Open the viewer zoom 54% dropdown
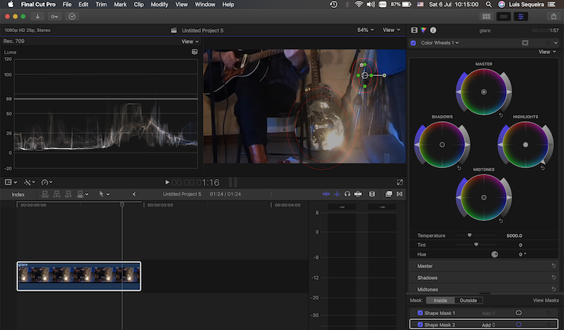Viewport: 564px width, 330px height. [365, 30]
